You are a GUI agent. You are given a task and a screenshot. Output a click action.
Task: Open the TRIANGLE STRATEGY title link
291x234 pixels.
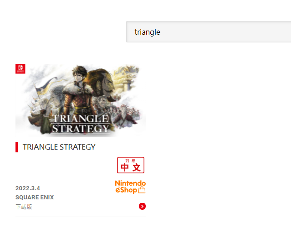pos(59,147)
